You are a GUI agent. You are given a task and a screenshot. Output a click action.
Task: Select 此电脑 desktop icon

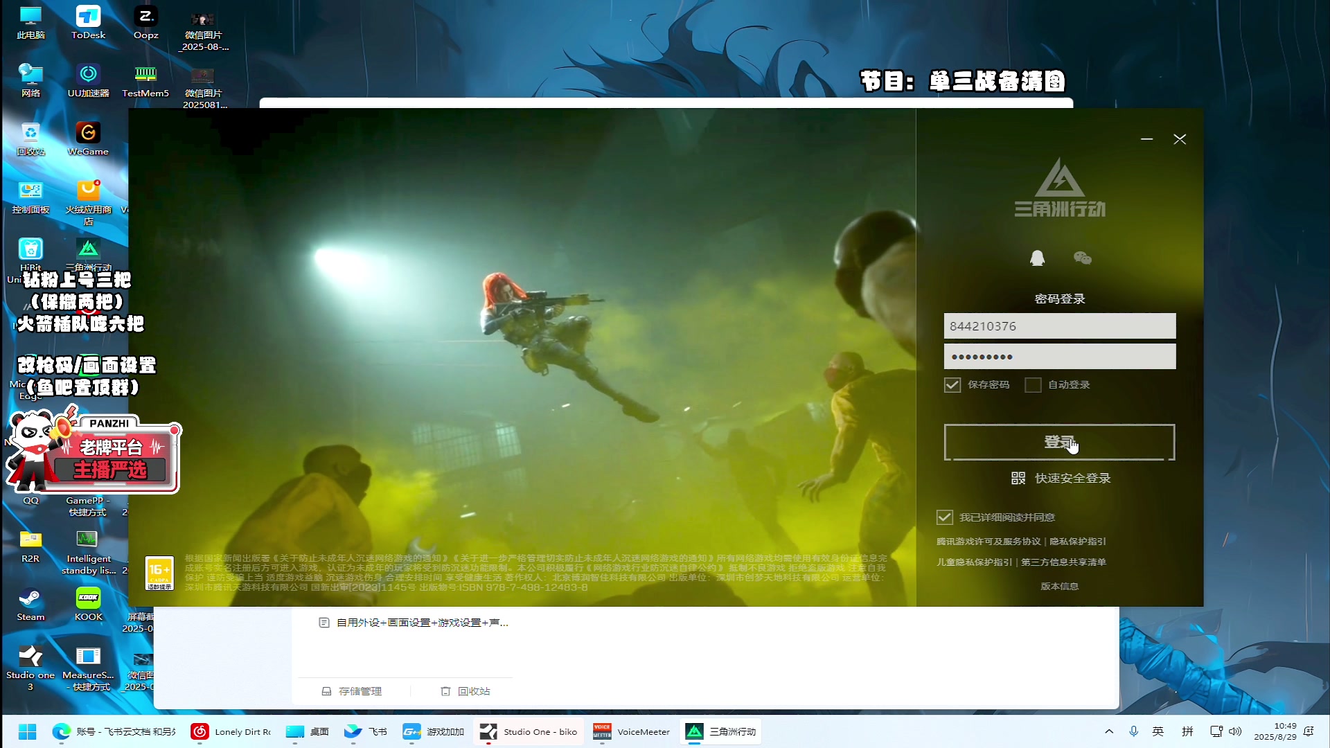(x=30, y=23)
